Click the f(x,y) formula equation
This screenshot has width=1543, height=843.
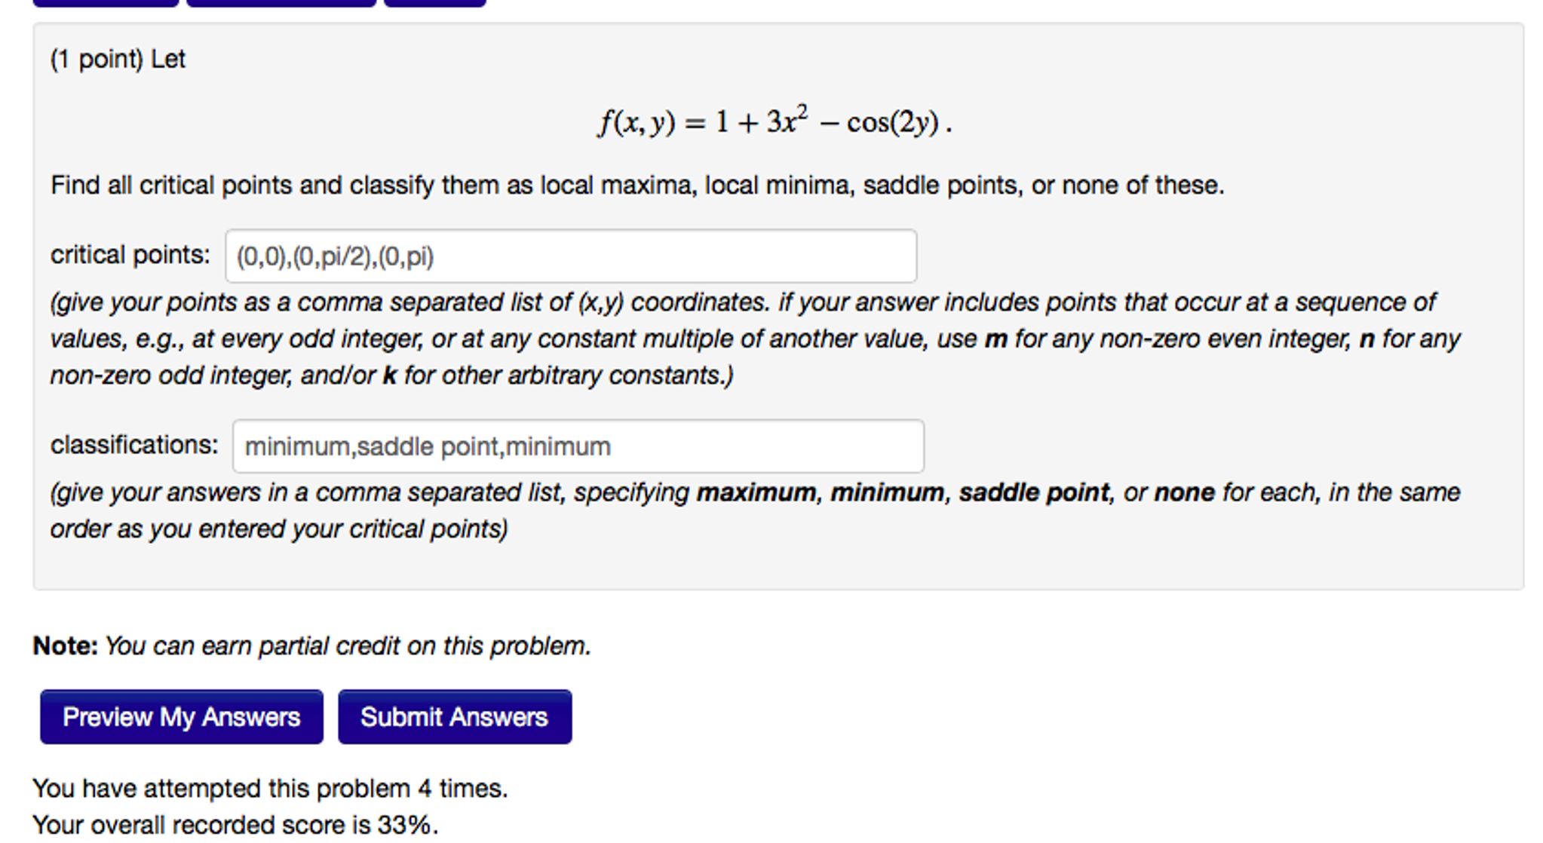click(774, 122)
